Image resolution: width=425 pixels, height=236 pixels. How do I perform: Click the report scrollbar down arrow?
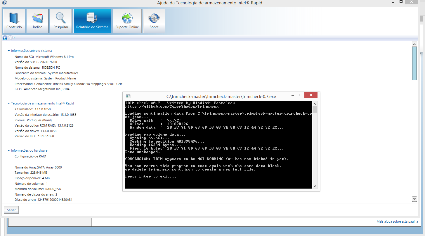(x=414, y=199)
